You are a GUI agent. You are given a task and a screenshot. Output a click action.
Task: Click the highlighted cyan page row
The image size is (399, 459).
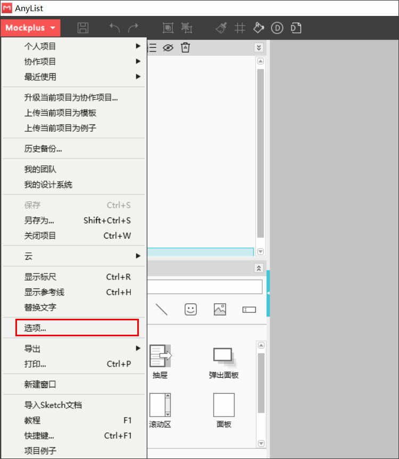201,252
